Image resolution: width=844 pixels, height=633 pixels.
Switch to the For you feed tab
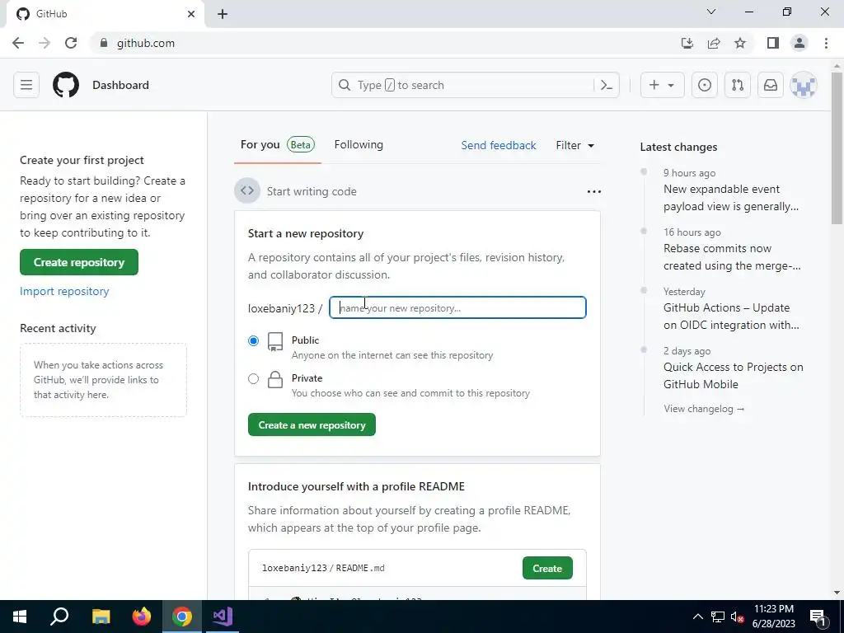[277, 145]
